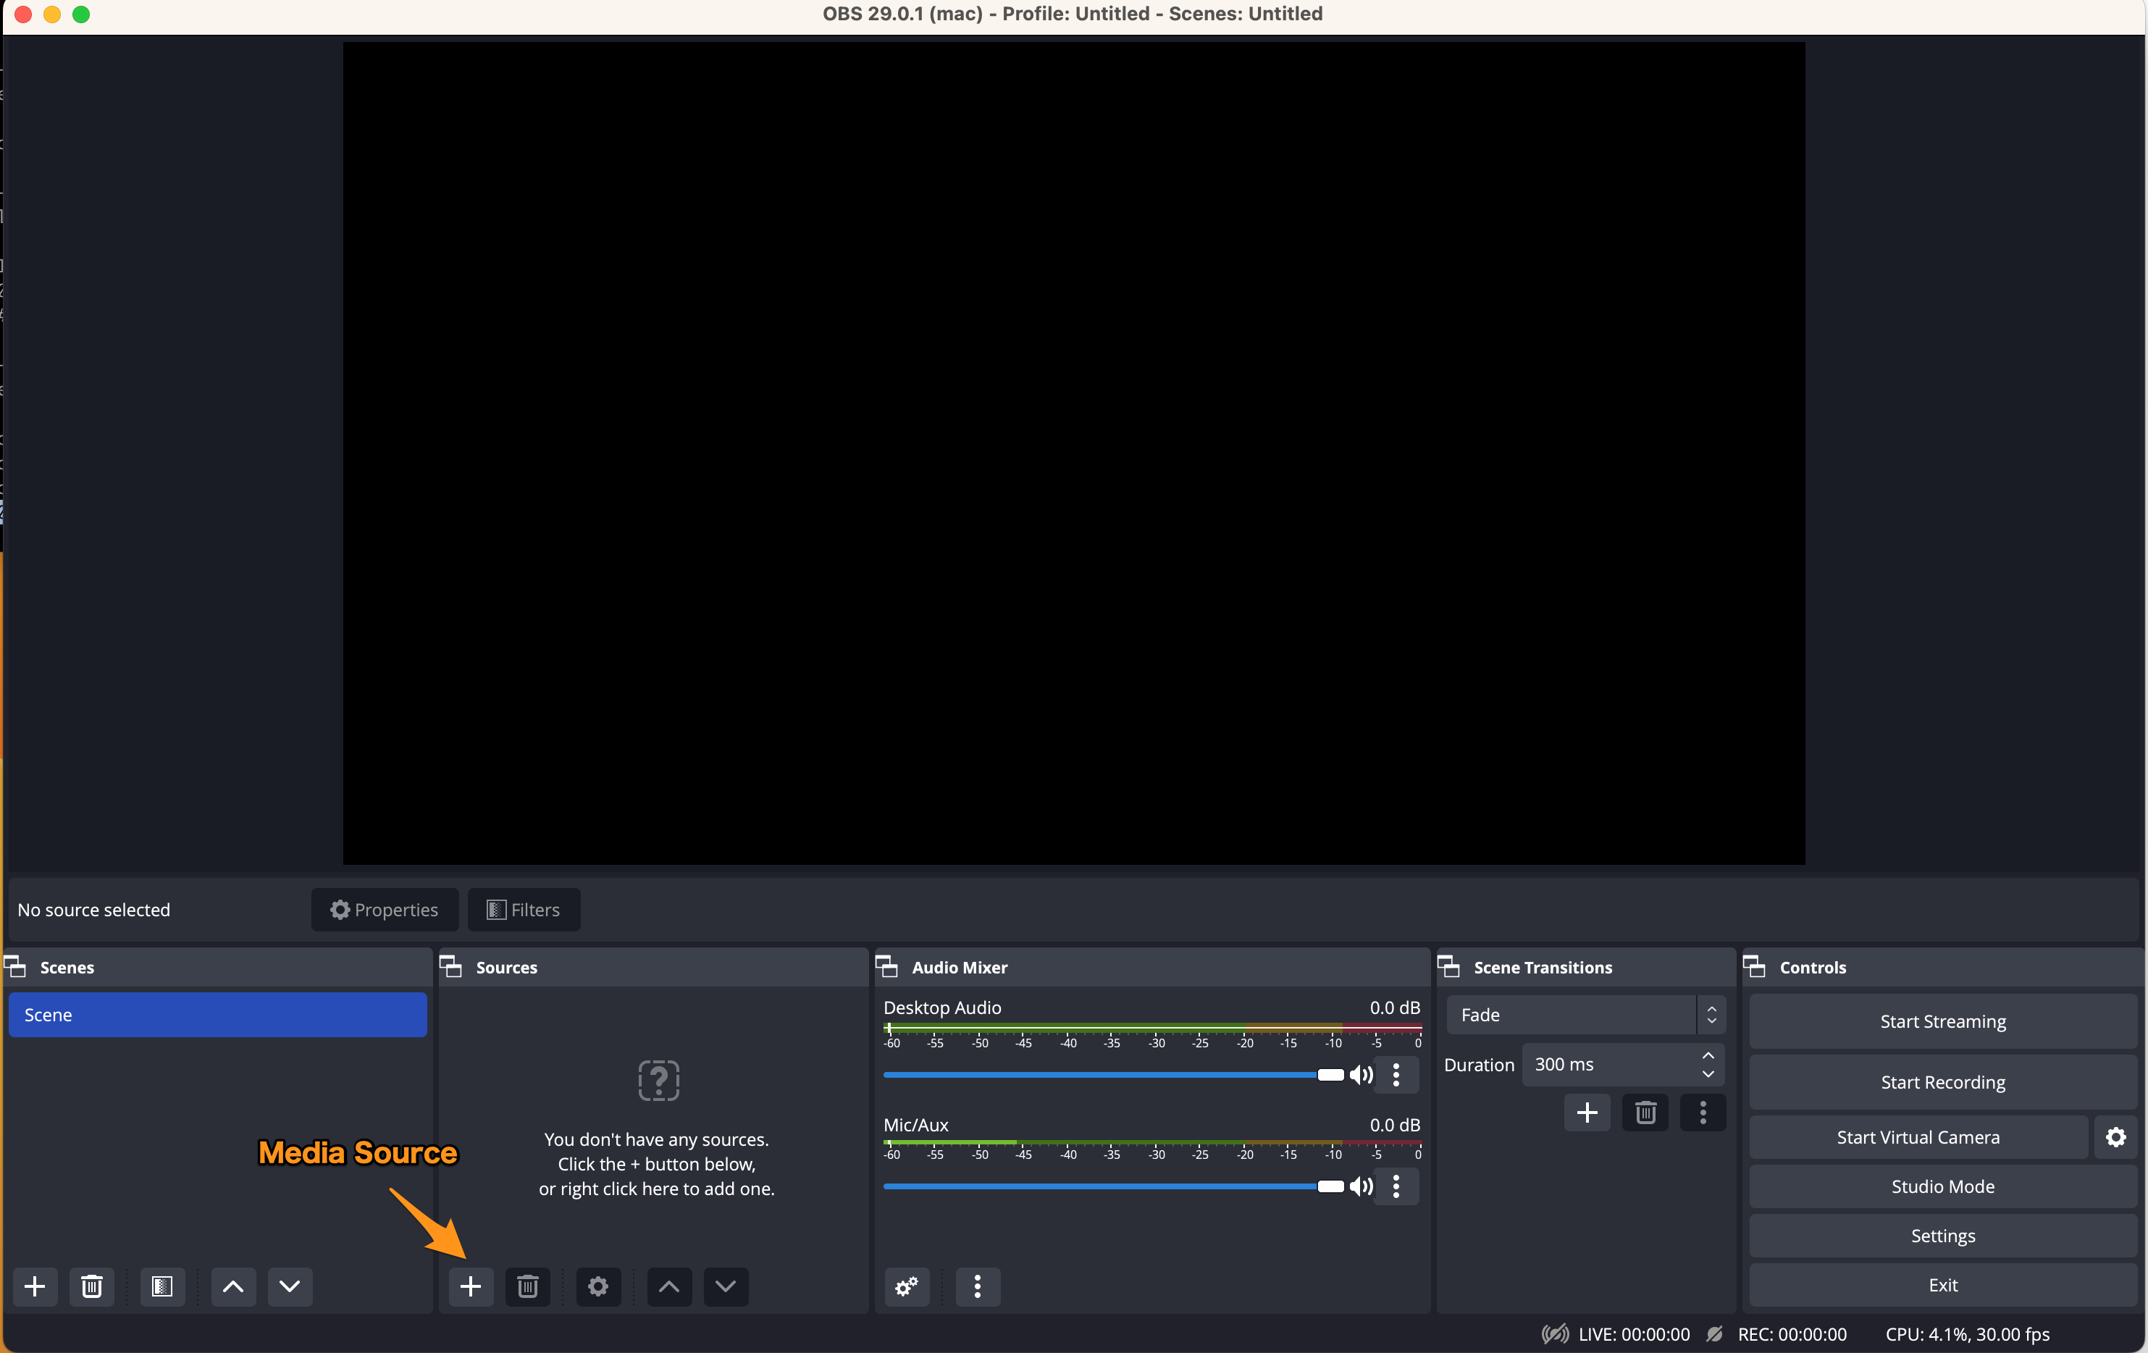Open Desktop Audio three-dot options menu
This screenshot has height=1353, width=2148.
[x=1396, y=1075]
